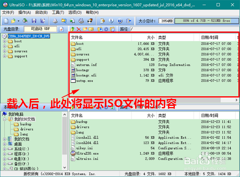Click the Make CD/DVD image icon
Viewport: 240px width, 177px height.
55,21
